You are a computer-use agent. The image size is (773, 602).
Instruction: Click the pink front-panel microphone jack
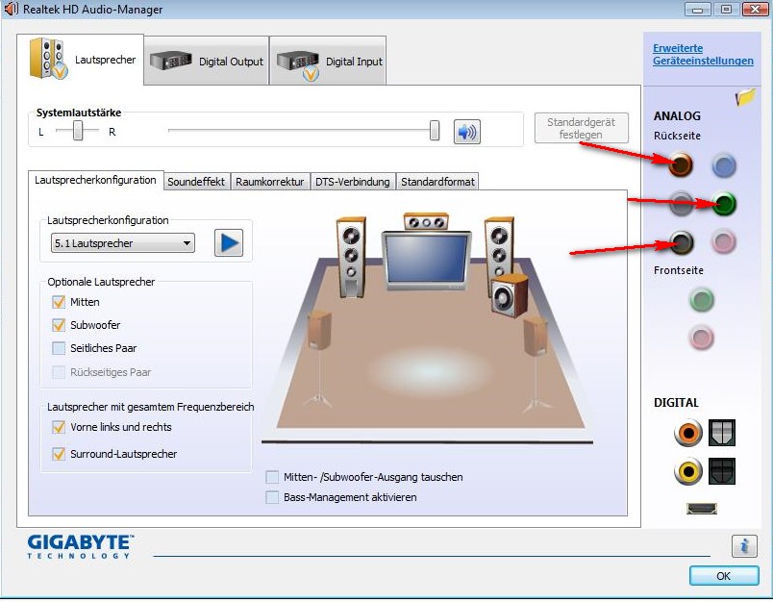coord(702,338)
